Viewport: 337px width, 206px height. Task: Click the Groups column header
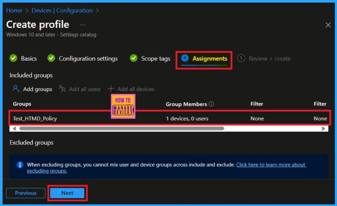[x=22, y=104]
